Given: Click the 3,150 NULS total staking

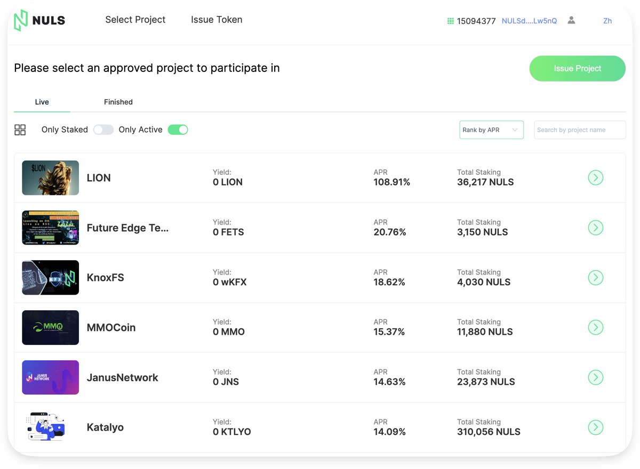Looking at the screenshot, I should click(x=483, y=232).
